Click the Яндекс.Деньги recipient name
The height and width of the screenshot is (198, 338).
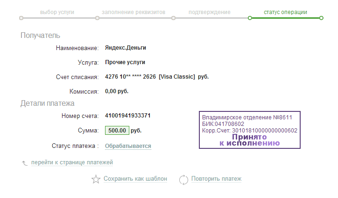click(126, 48)
